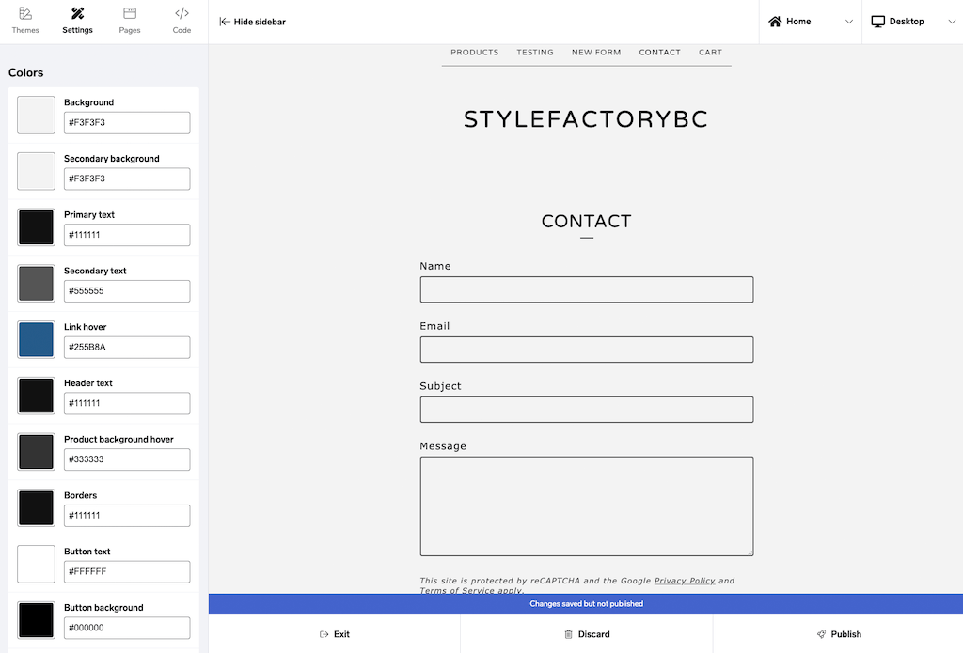Open the CART nav link in preview
The image size is (963, 653).
[x=711, y=53]
